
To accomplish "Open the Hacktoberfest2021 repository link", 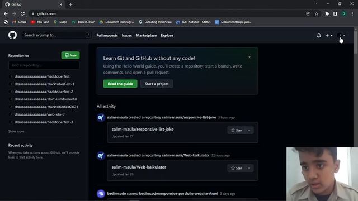I will point(46,107).
